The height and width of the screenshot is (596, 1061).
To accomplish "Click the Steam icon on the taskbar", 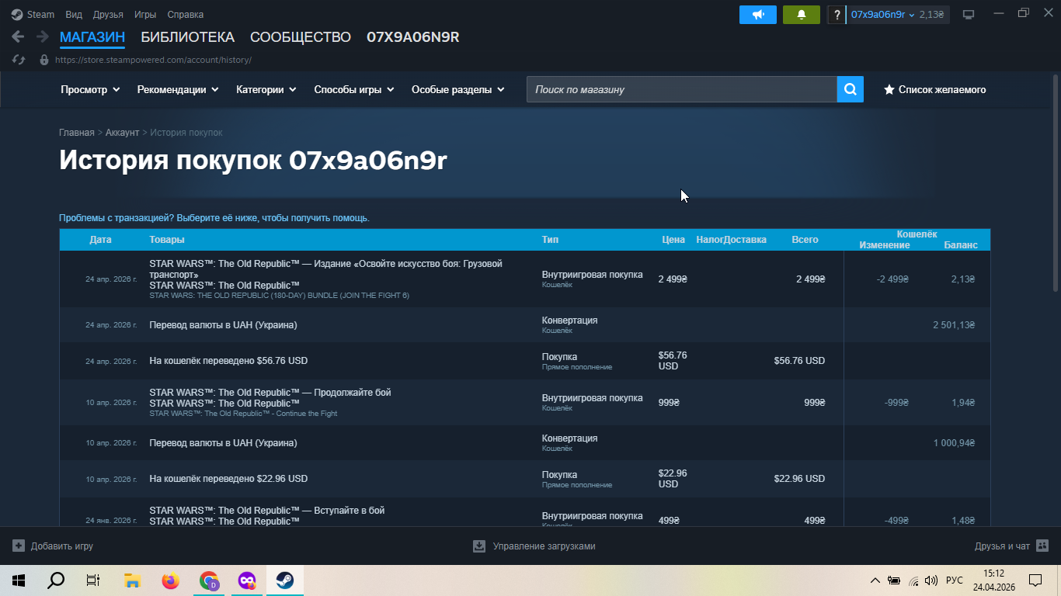I will click(x=284, y=580).
